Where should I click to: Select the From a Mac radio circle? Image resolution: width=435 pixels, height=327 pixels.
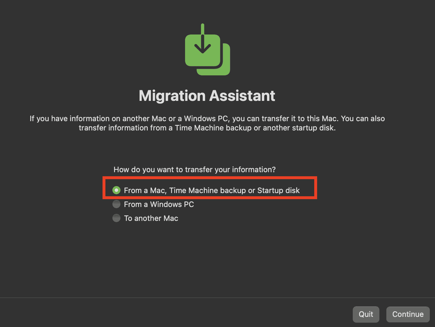tap(116, 190)
